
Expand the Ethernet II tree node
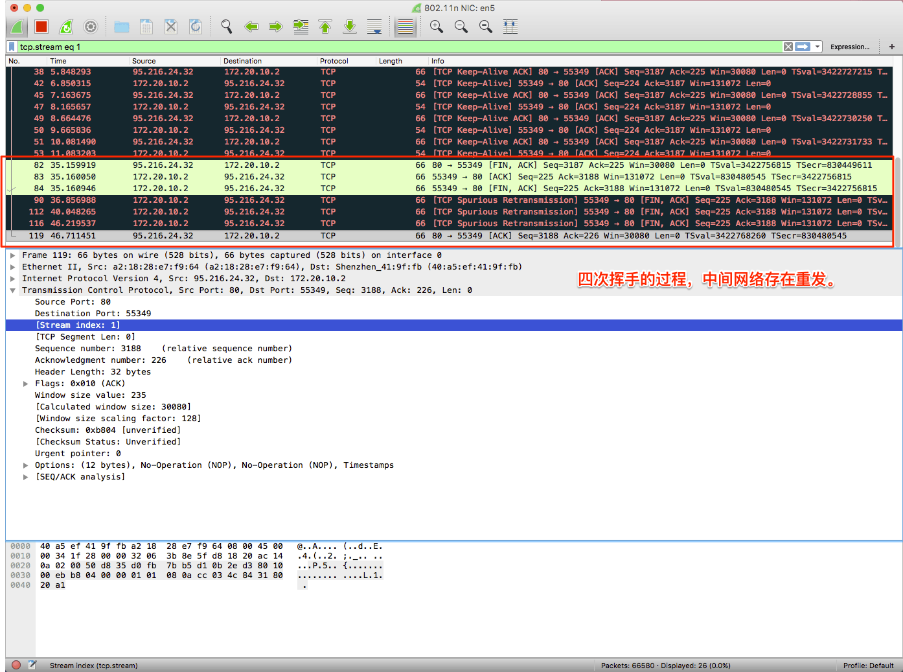(13, 267)
